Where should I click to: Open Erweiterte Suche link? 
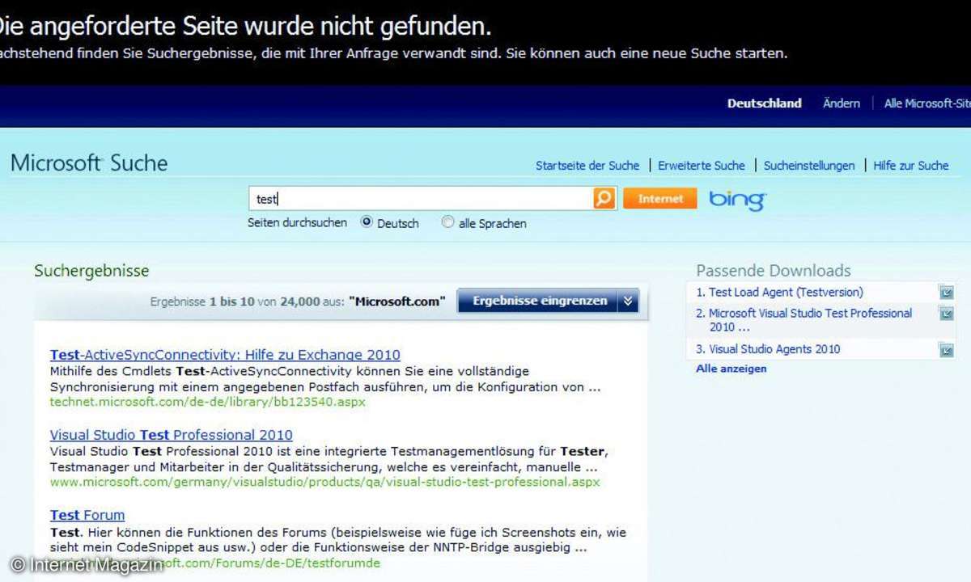[702, 166]
